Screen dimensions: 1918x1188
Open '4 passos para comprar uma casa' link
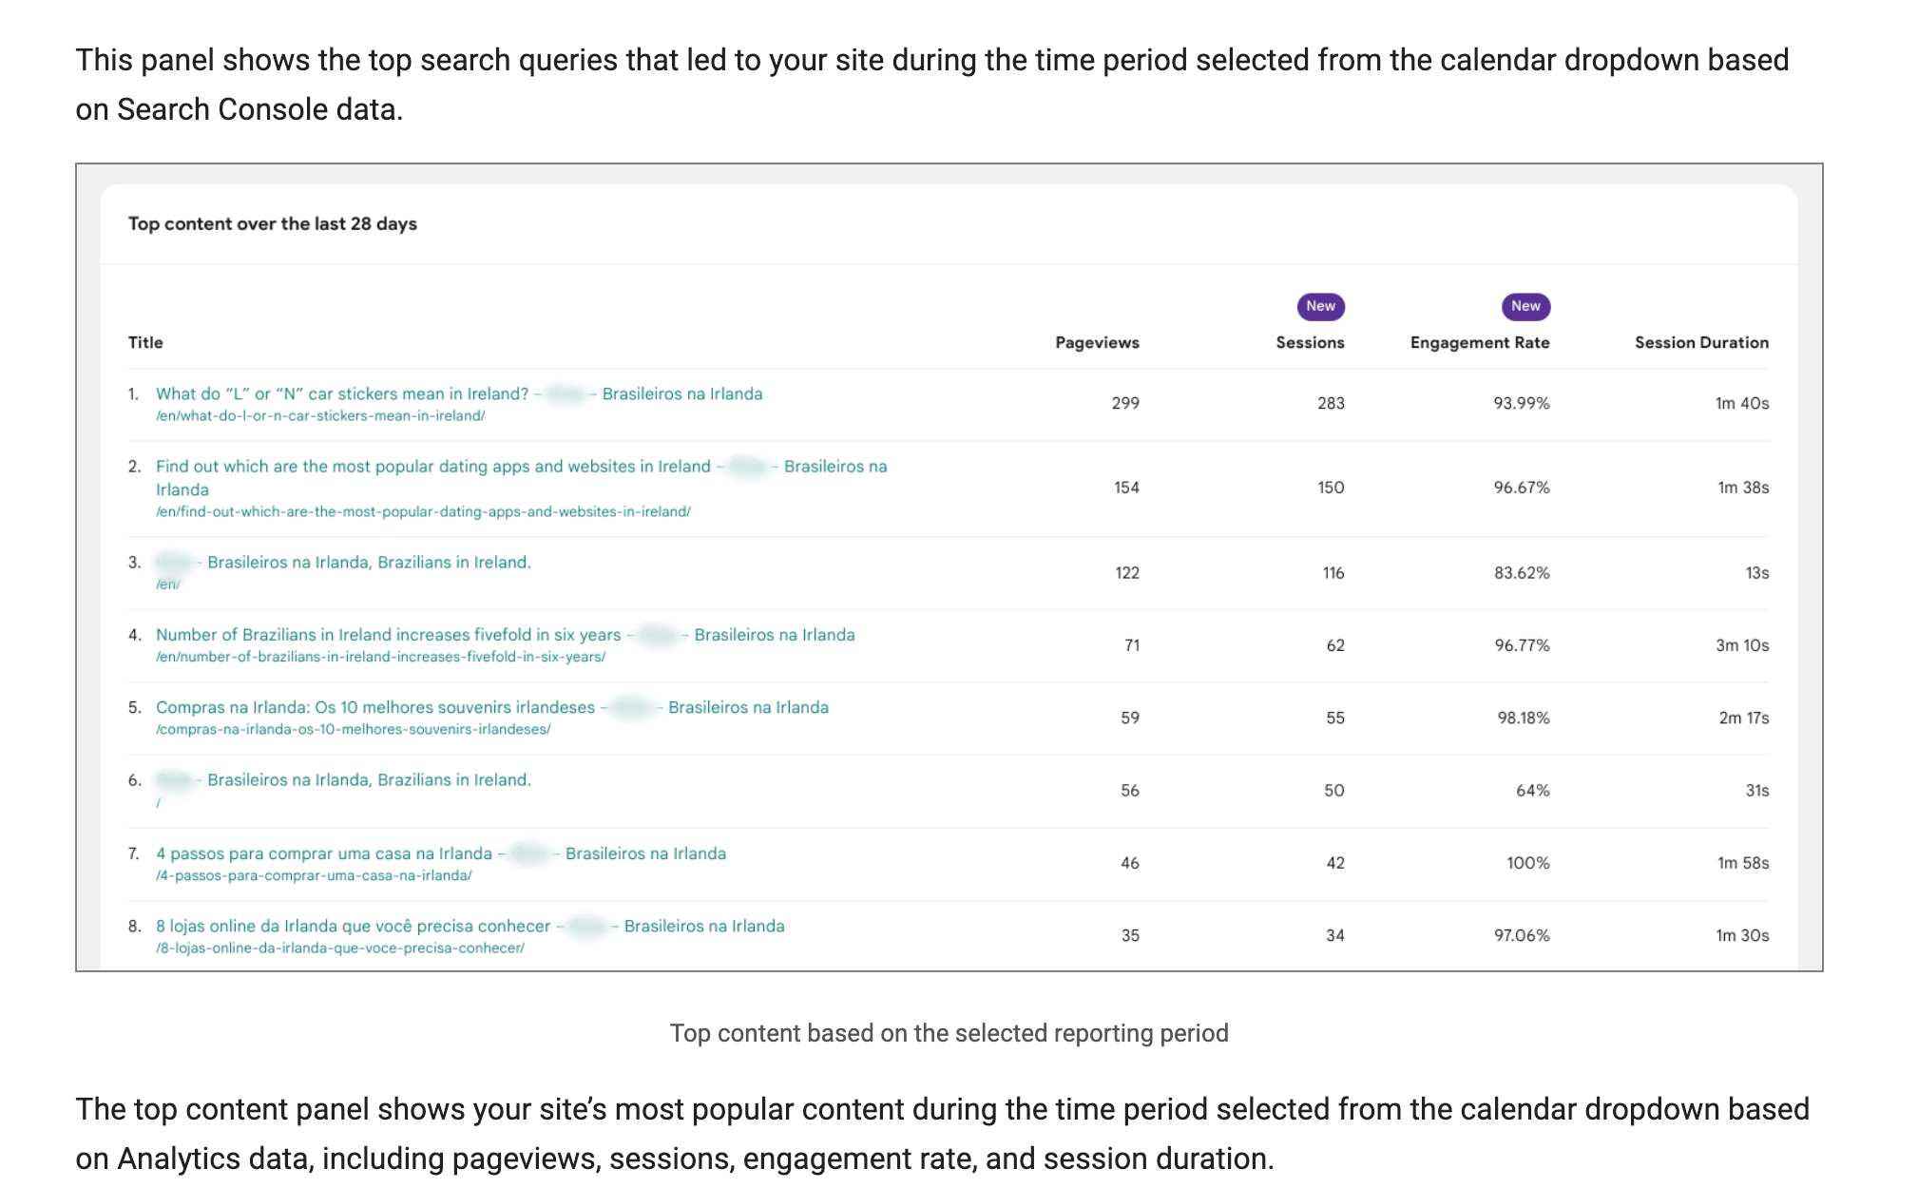coord(441,853)
